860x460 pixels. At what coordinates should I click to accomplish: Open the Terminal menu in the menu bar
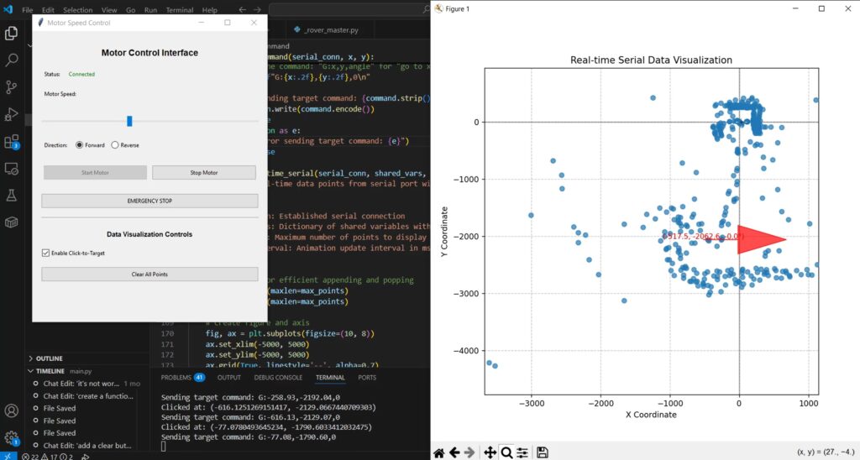click(179, 10)
